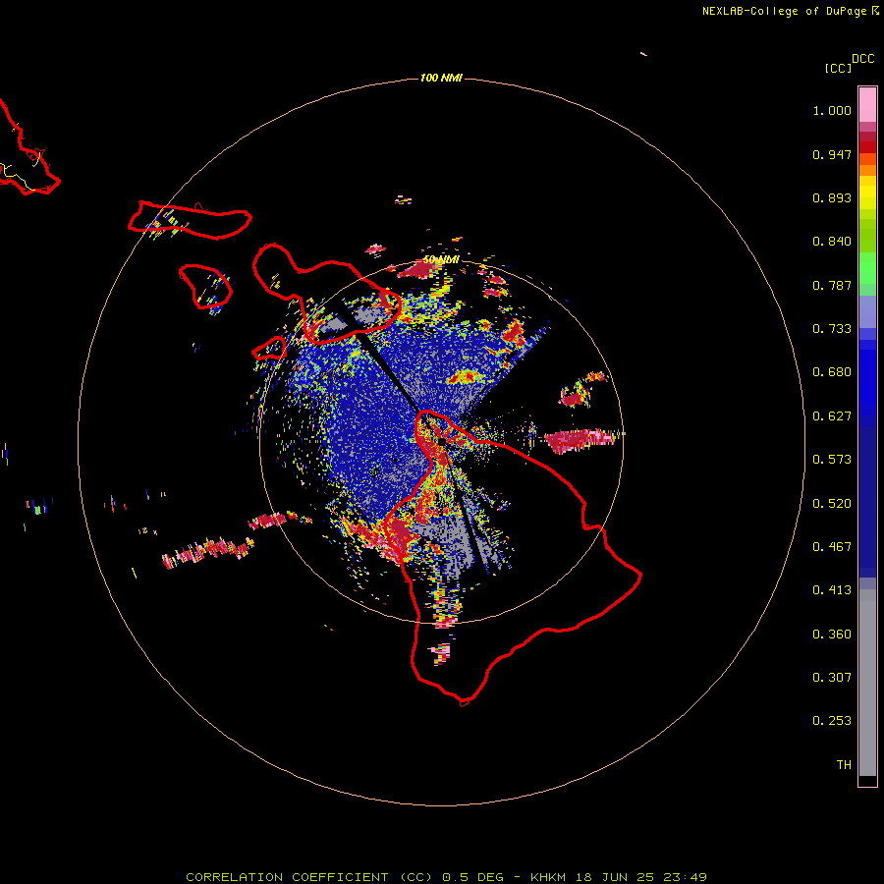Click the 0.253 legend value

pos(832,721)
